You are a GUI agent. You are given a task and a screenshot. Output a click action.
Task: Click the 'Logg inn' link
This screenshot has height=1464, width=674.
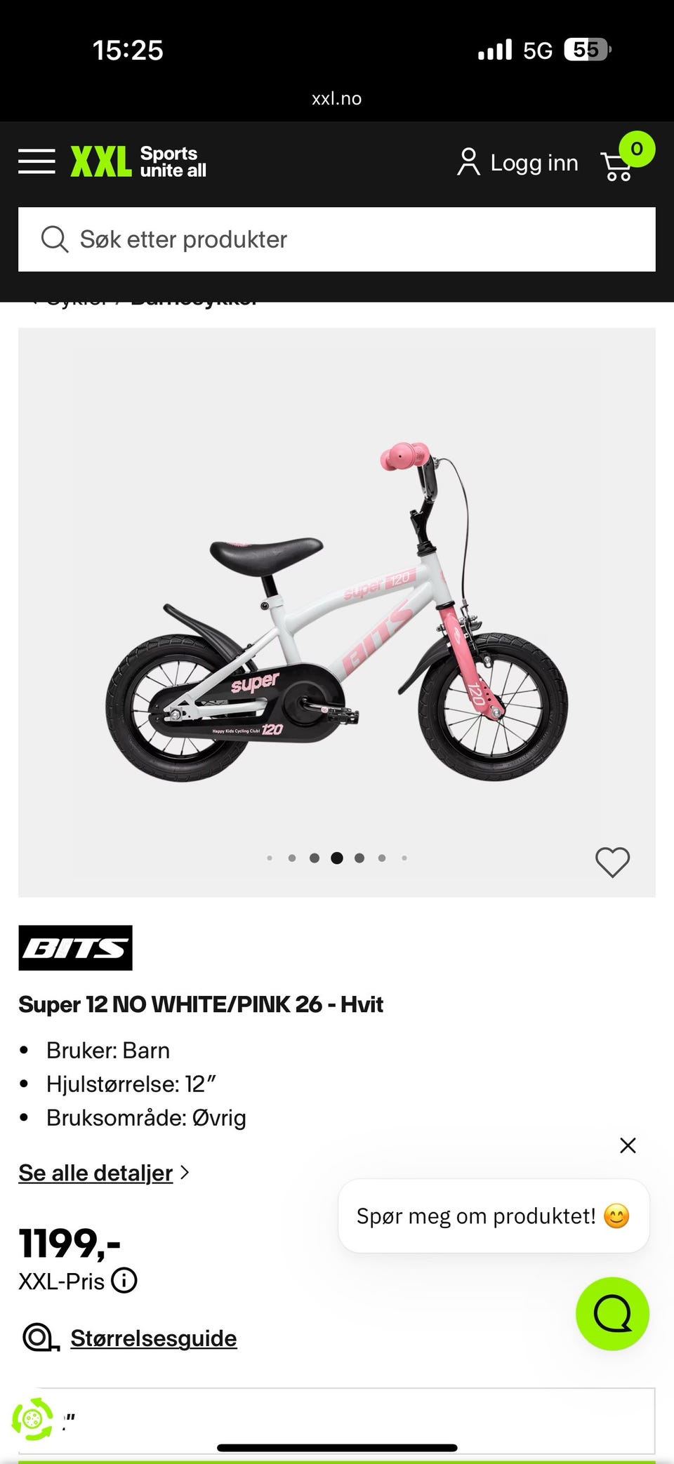[x=534, y=163]
